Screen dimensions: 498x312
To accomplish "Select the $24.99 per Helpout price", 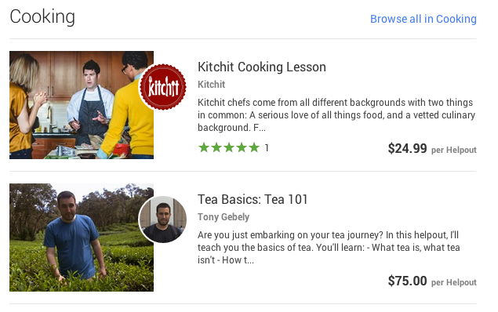I will [x=432, y=148].
